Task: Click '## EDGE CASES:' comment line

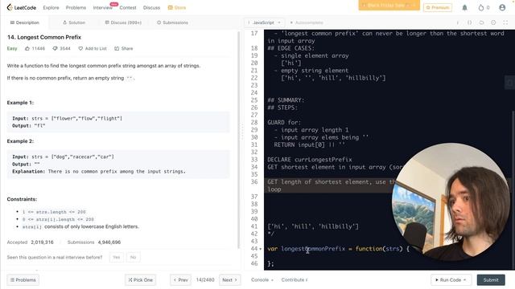Action: tap(290, 48)
